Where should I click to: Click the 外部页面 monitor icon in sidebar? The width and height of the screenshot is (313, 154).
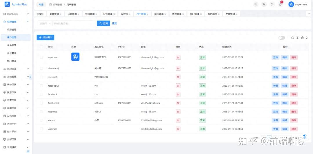[x=5, y=140]
